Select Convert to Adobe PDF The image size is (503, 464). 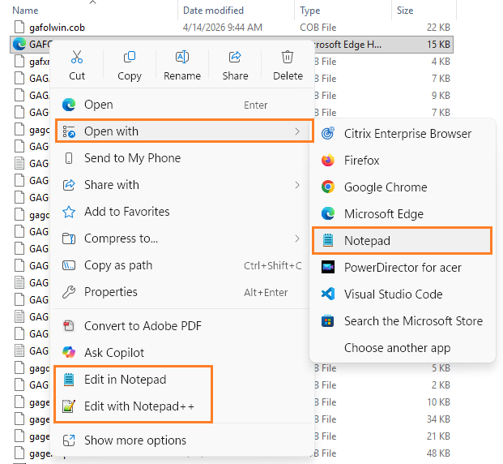coord(181,326)
